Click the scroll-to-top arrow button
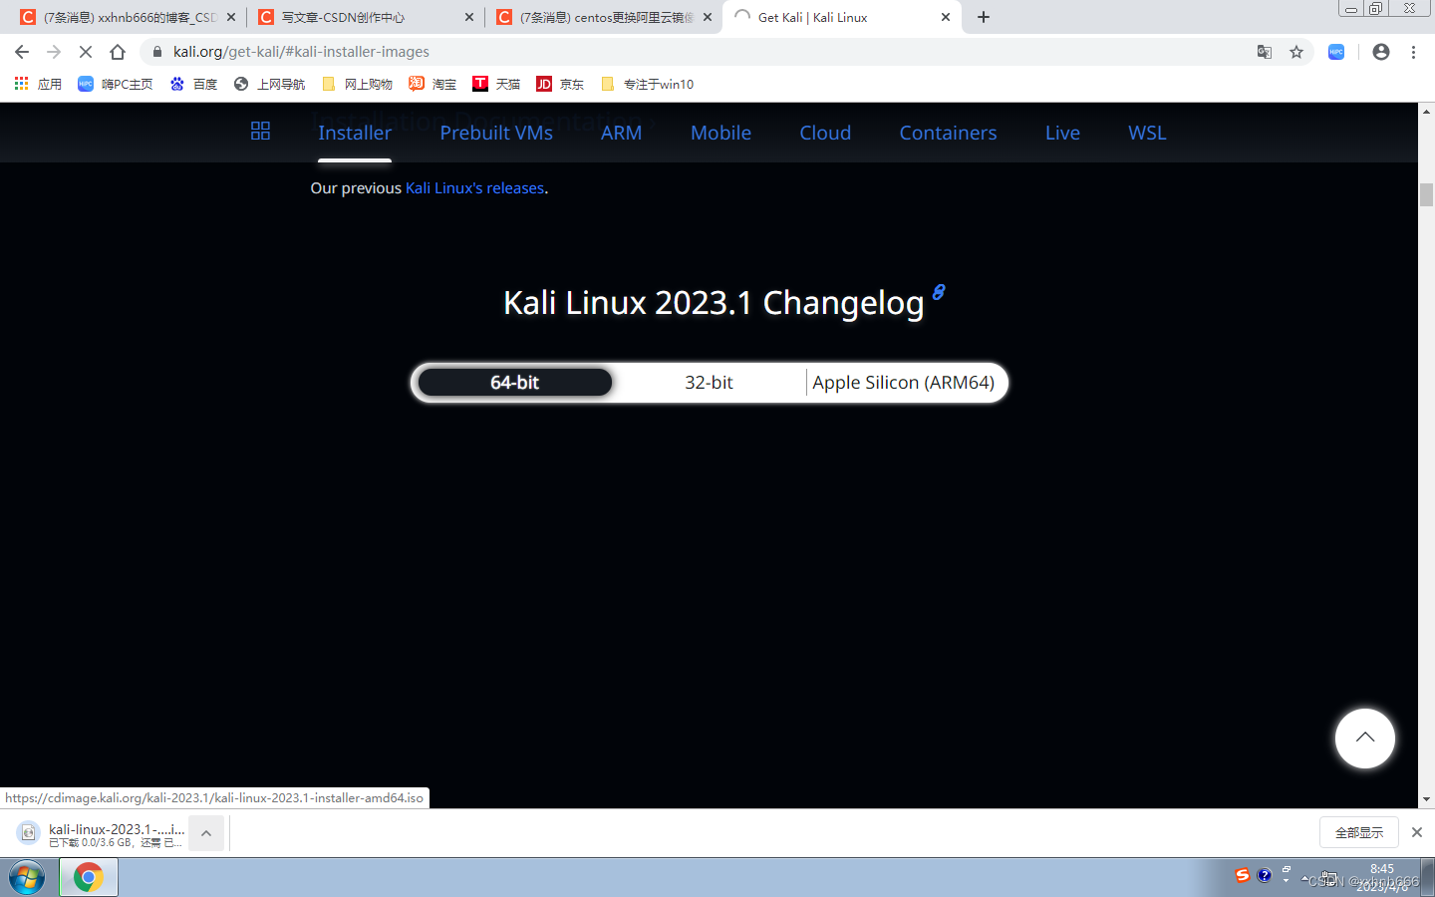This screenshot has height=897, width=1435. tap(1364, 738)
